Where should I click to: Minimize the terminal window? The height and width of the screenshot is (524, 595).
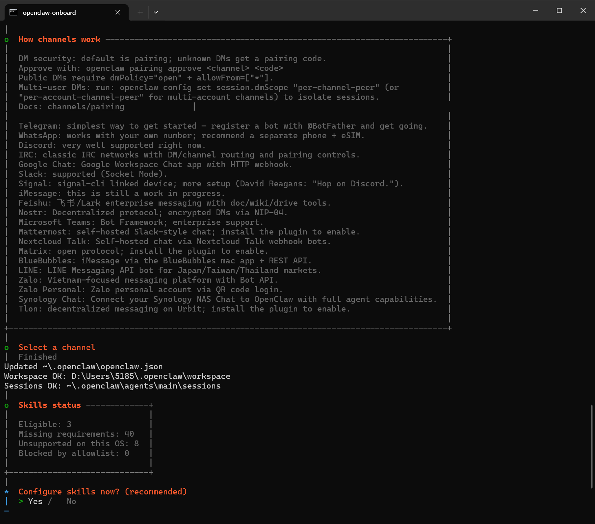[535, 11]
